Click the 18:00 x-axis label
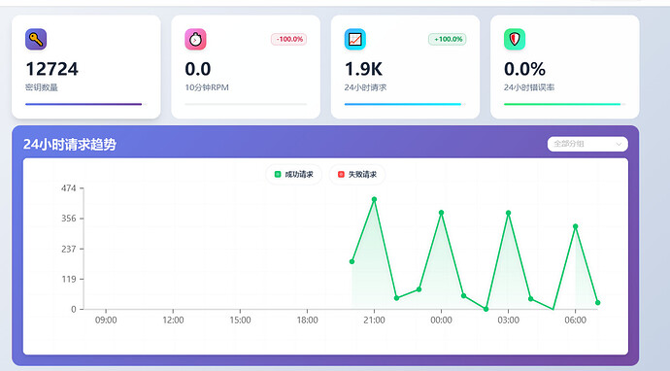 coord(307,320)
